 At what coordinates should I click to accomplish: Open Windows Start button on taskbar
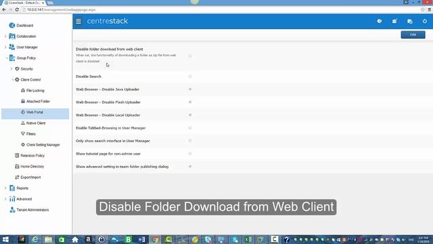(x=5, y=239)
